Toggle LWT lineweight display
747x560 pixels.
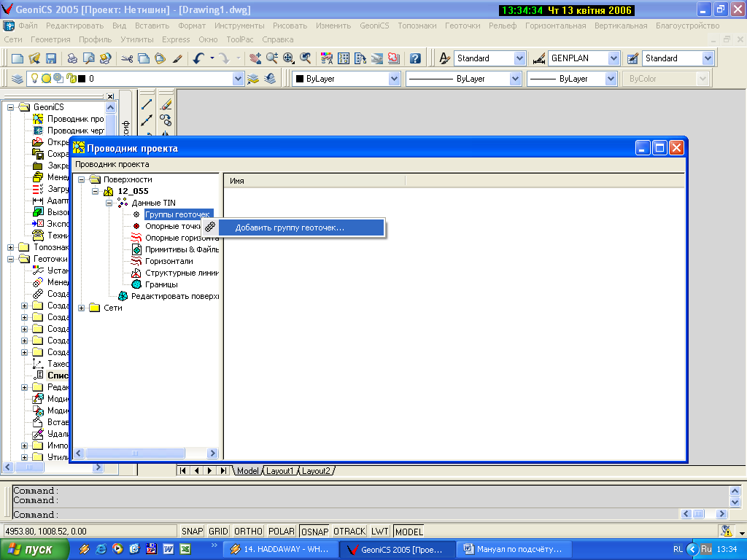coord(379,531)
